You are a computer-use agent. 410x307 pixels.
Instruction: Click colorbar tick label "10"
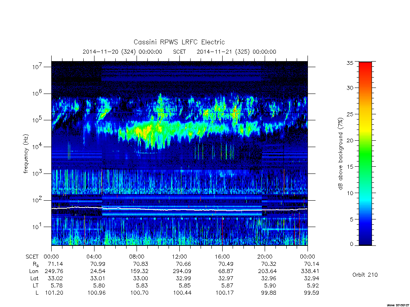(x=350, y=193)
